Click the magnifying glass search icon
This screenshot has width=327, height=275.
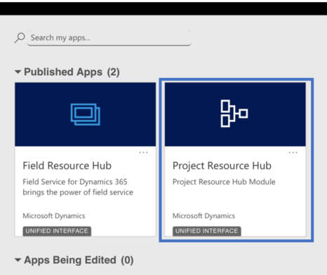[20, 38]
